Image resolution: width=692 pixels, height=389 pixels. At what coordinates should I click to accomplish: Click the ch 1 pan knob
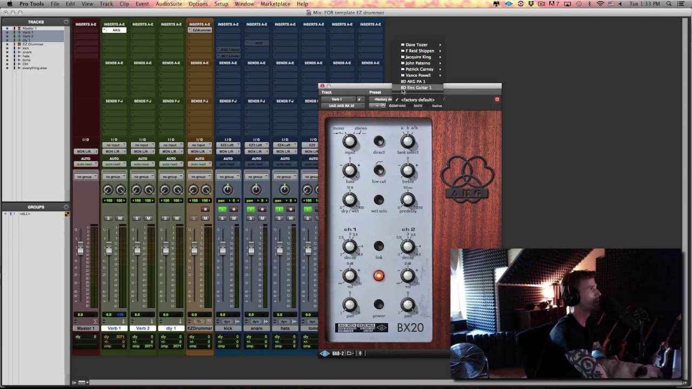[350, 305]
